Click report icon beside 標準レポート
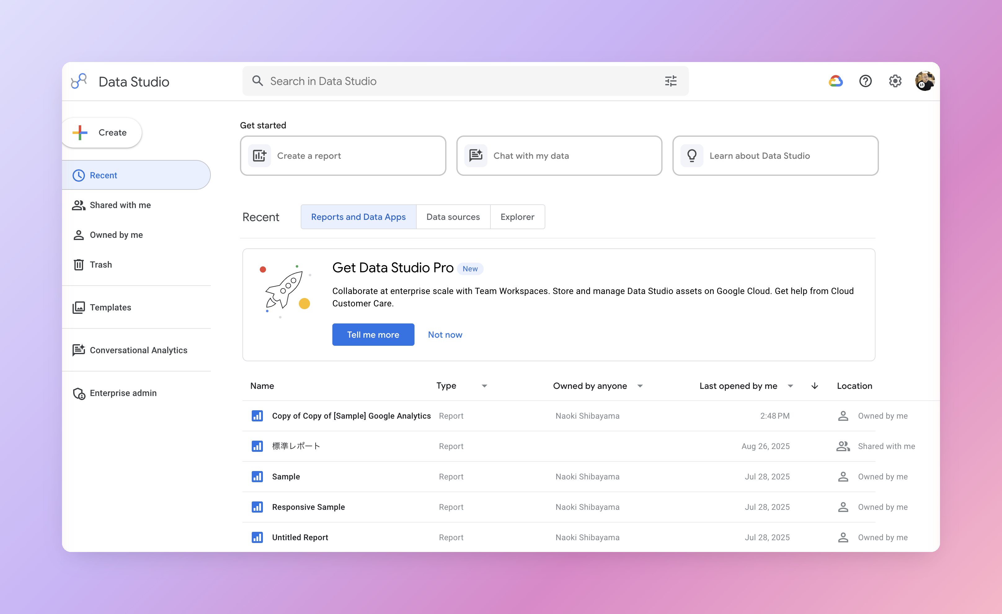1002x614 pixels. (257, 446)
